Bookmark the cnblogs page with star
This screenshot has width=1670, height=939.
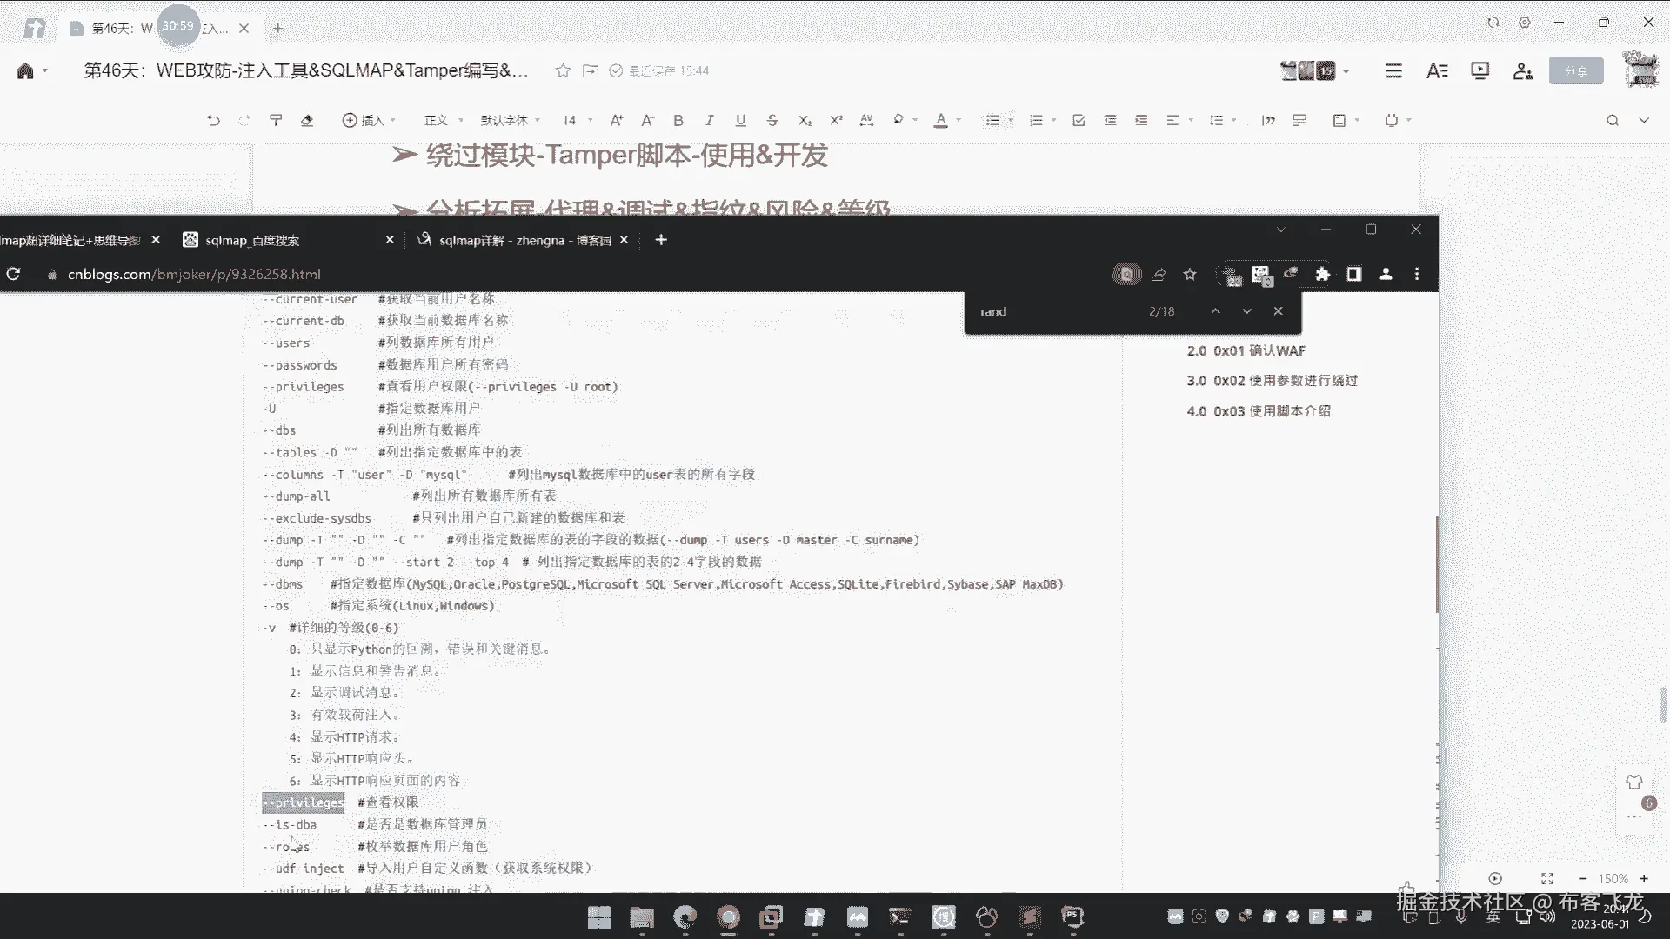[1190, 274]
